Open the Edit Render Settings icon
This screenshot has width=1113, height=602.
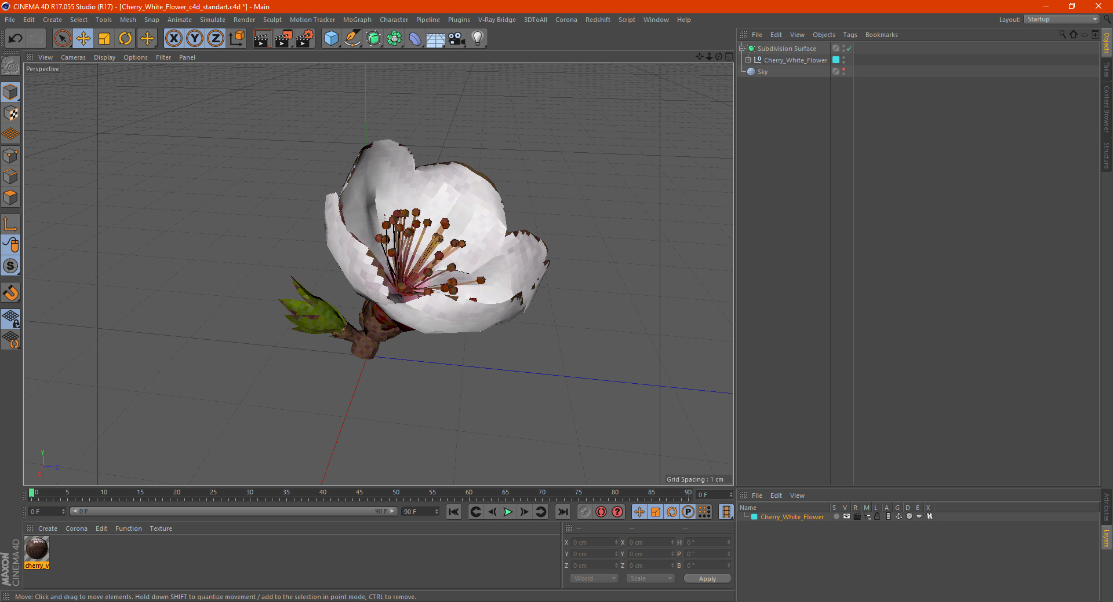305,39
